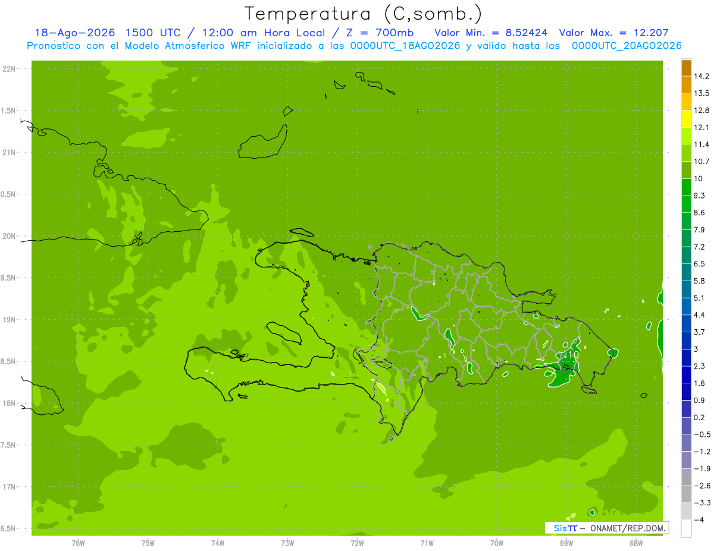Click the legend value "0.9"
The width and height of the screenshot is (714, 551).
click(x=700, y=400)
